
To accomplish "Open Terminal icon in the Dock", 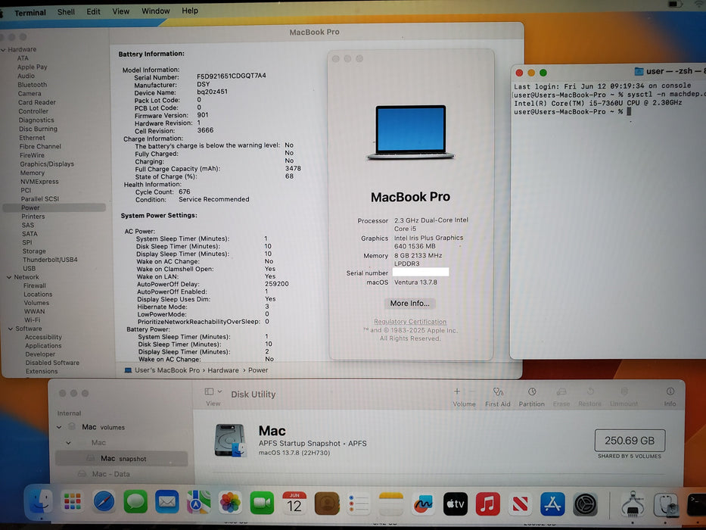I will (697, 505).
